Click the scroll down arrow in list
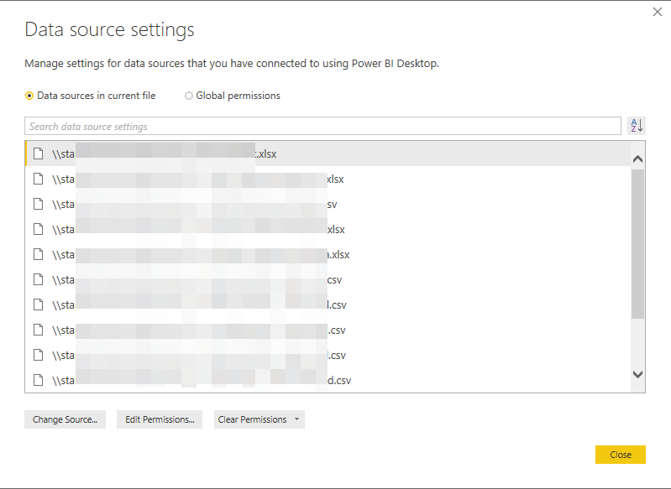The width and height of the screenshot is (671, 489). [x=637, y=374]
